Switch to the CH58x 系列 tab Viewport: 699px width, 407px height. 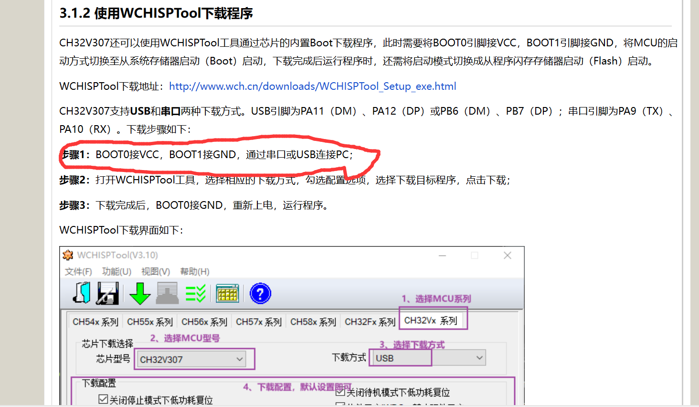point(313,322)
